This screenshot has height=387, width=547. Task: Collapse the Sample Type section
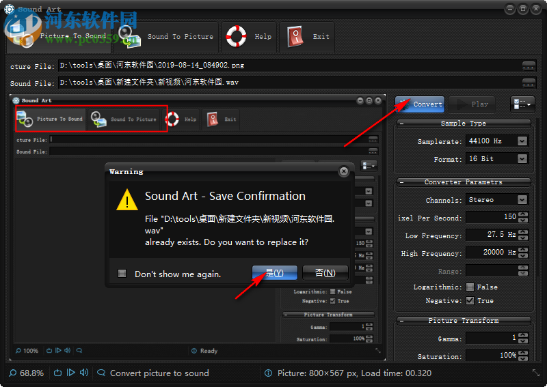tap(402, 124)
